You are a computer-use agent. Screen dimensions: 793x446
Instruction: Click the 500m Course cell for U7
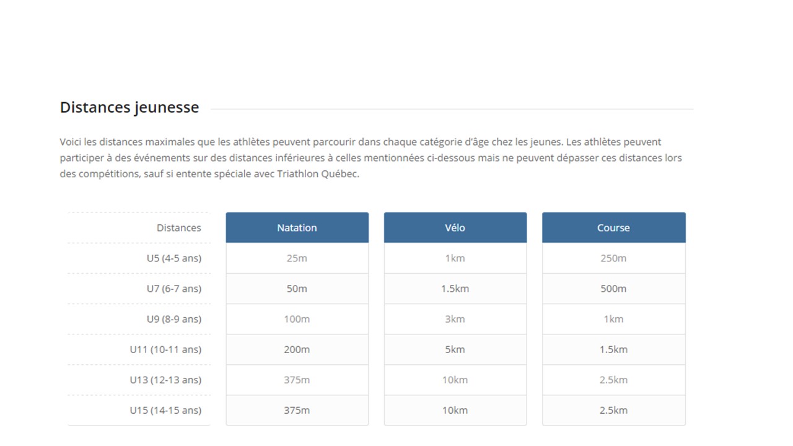click(613, 289)
